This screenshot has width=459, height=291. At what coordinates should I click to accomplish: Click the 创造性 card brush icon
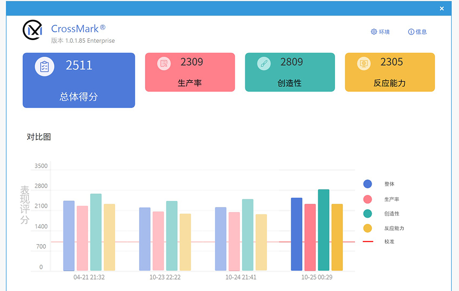click(x=264, y=63)
